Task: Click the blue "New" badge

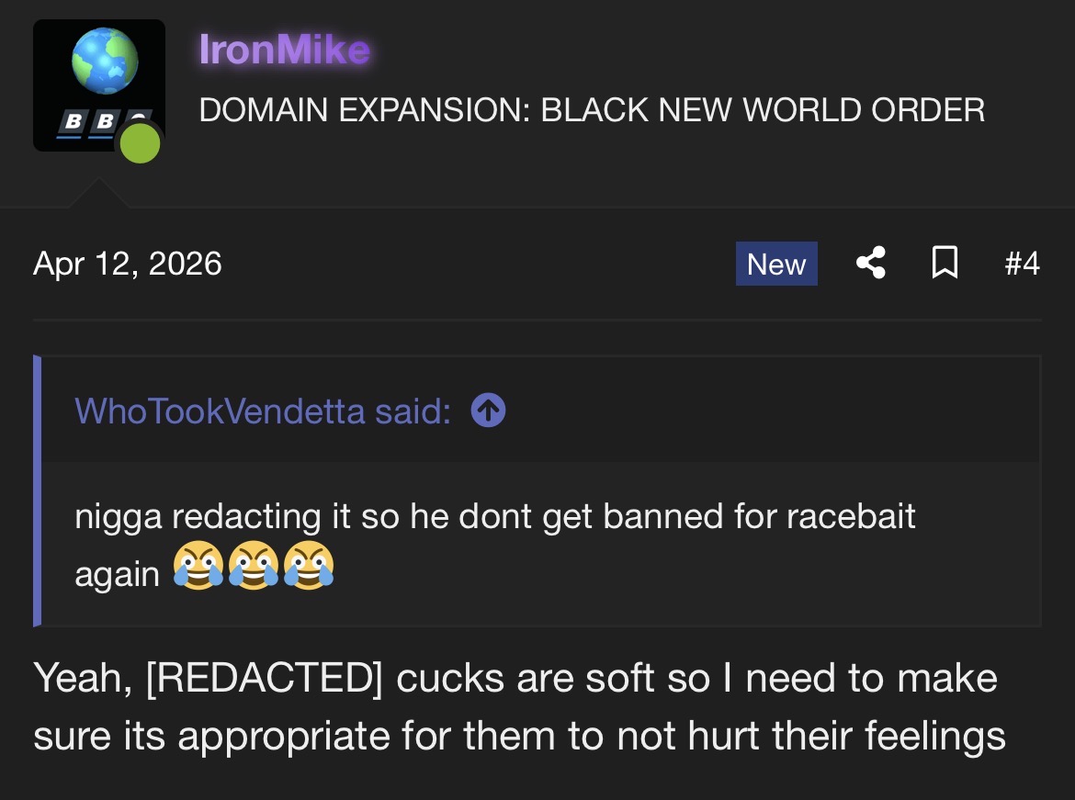Action: [x=776, y=264]
